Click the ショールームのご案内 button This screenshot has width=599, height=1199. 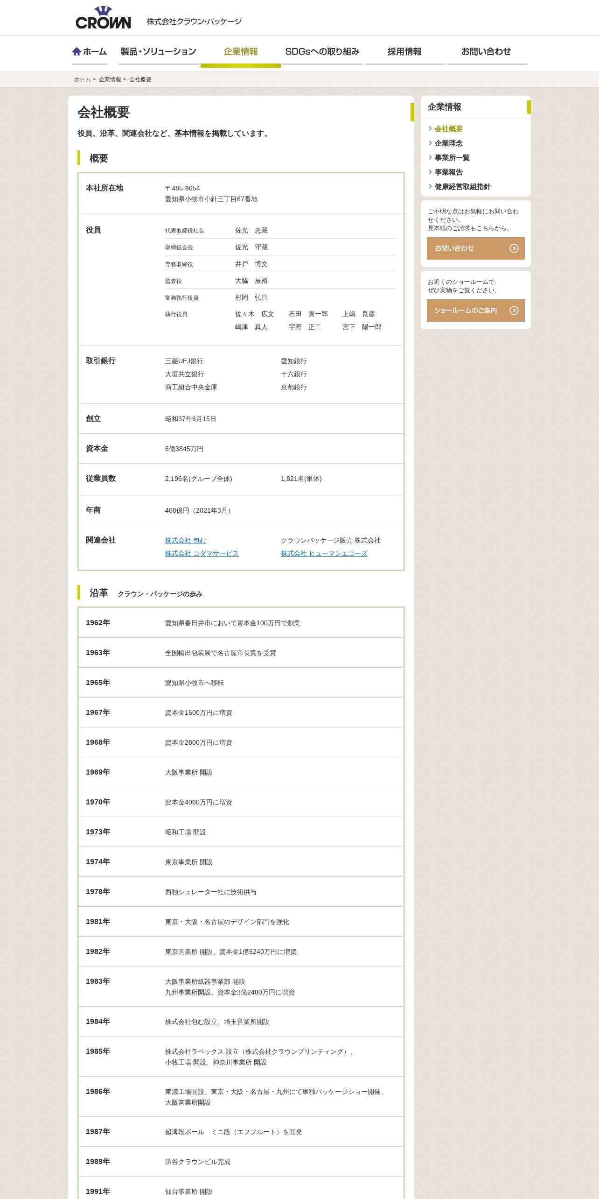pyautogui.click(x=476, y=310)
